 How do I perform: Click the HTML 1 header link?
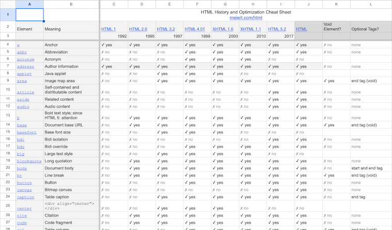pos(108,29)
